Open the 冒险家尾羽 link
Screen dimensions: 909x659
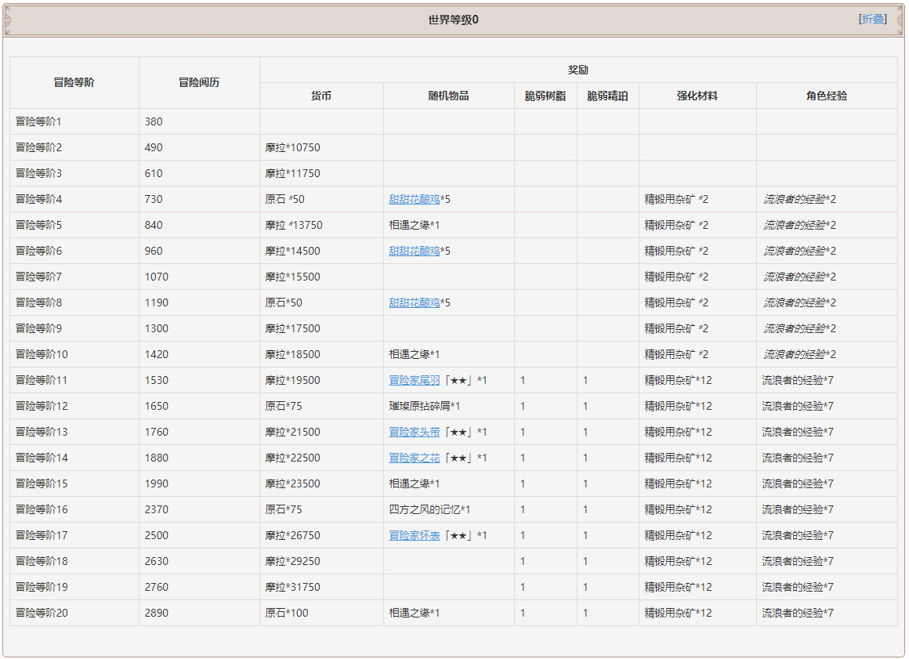point(414,380)
